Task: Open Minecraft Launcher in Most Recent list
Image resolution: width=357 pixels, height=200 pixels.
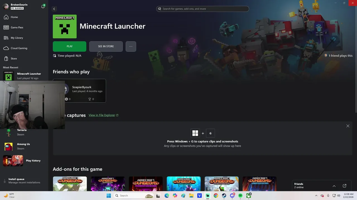Action: (x=24, y=76)
